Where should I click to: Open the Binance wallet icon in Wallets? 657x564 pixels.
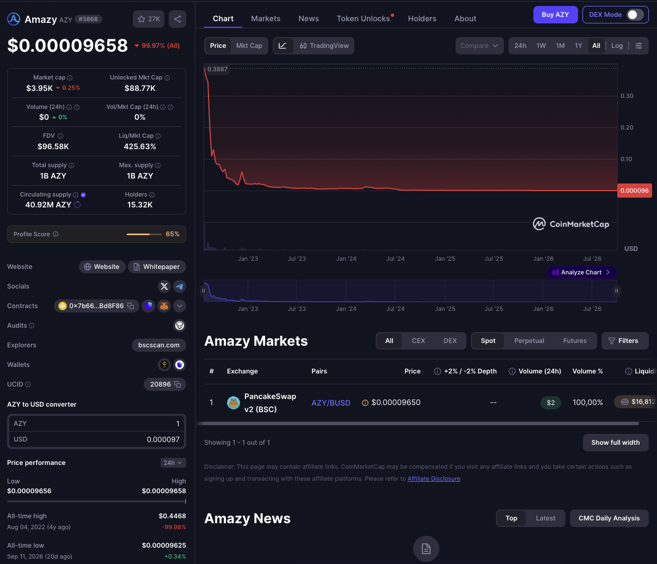pos(164,365)
